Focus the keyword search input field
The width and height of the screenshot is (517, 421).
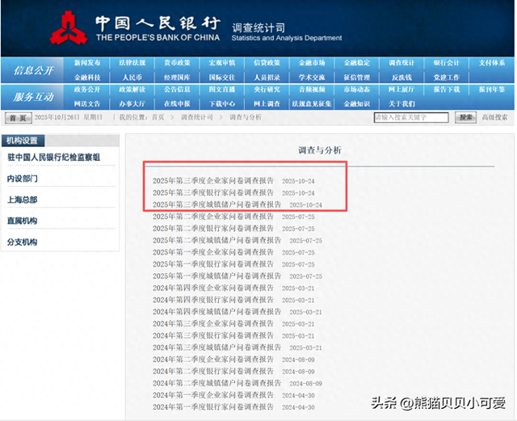412,117
